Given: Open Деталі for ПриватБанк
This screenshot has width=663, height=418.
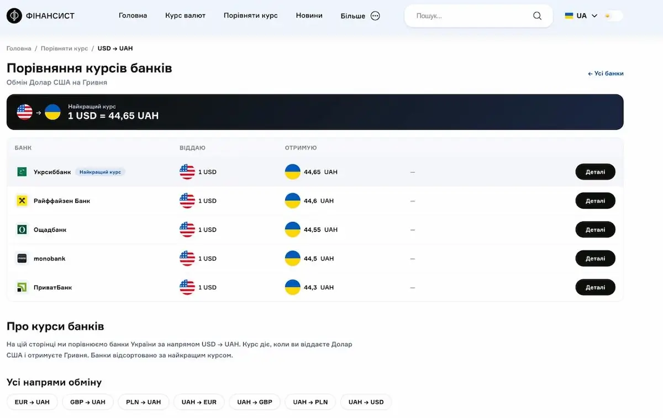Looking at the screenshot, I should click(x=596, y=287).
